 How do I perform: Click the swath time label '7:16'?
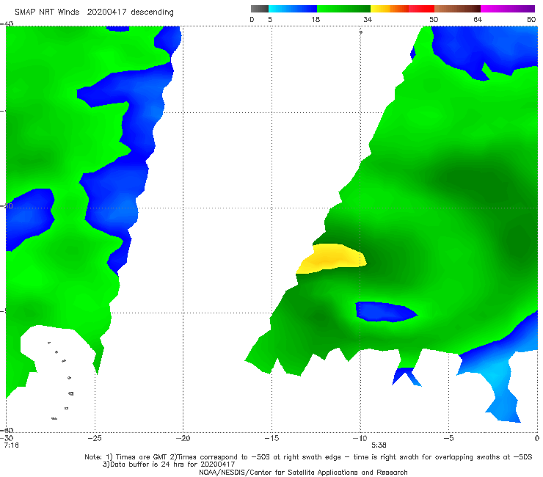12,445
